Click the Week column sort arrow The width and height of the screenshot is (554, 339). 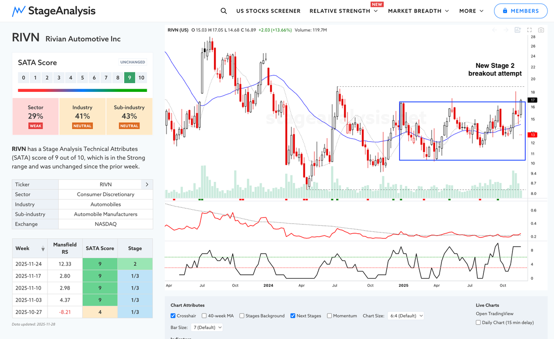pyautogui.click(x=43, y=248)
